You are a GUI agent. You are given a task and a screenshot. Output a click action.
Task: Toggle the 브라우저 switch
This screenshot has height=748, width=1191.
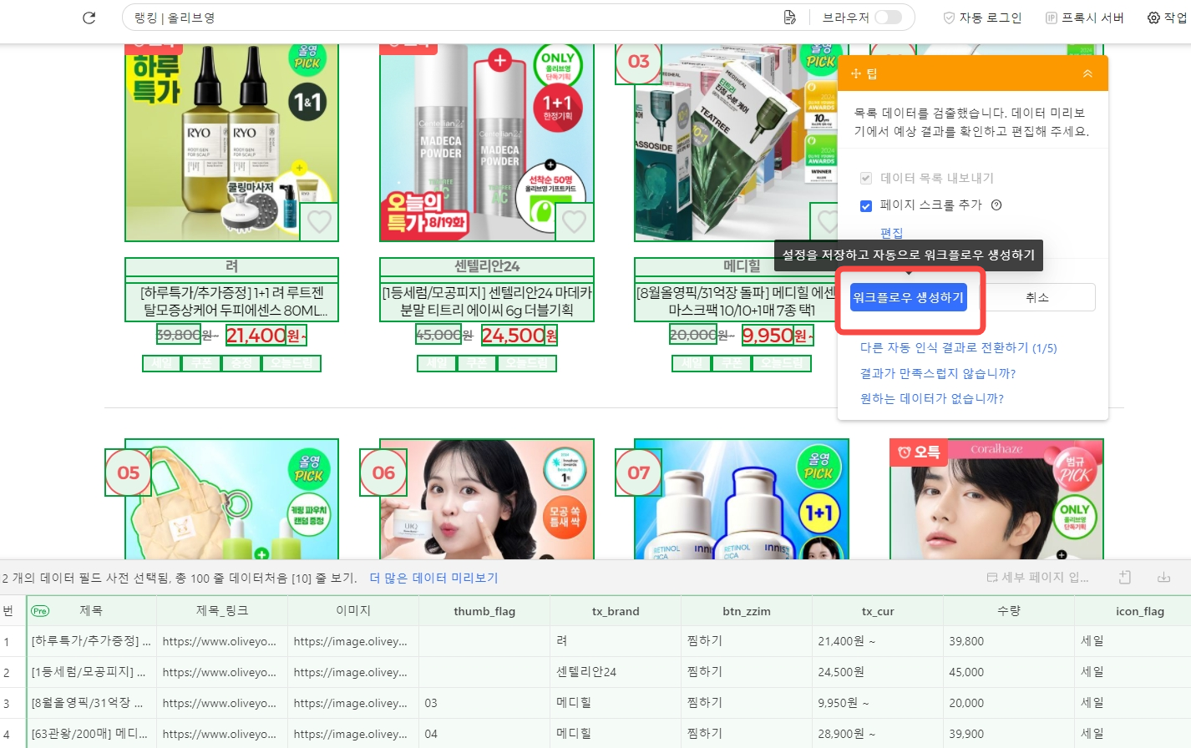(888, 18)
